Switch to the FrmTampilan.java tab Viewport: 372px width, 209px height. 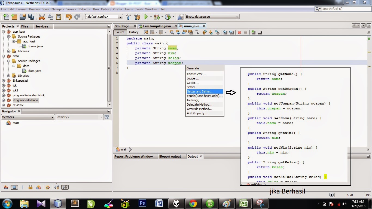(x=157, y=26)
